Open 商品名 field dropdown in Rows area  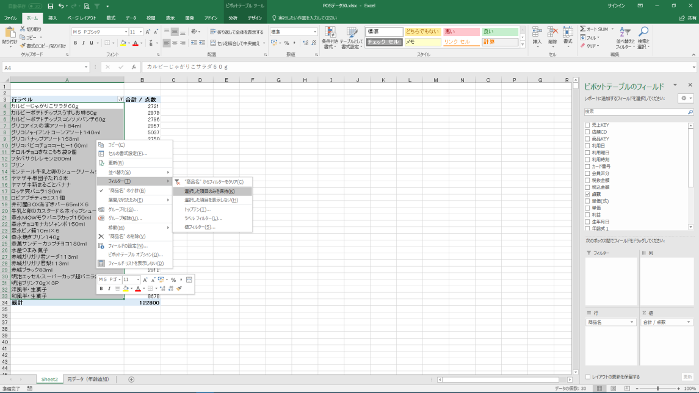tap(632, 322)
